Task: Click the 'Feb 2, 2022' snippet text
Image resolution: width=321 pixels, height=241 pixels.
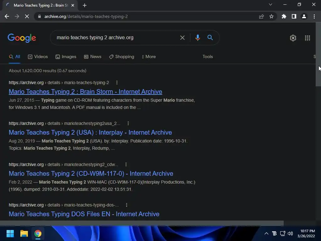Action: pos(20,182)
